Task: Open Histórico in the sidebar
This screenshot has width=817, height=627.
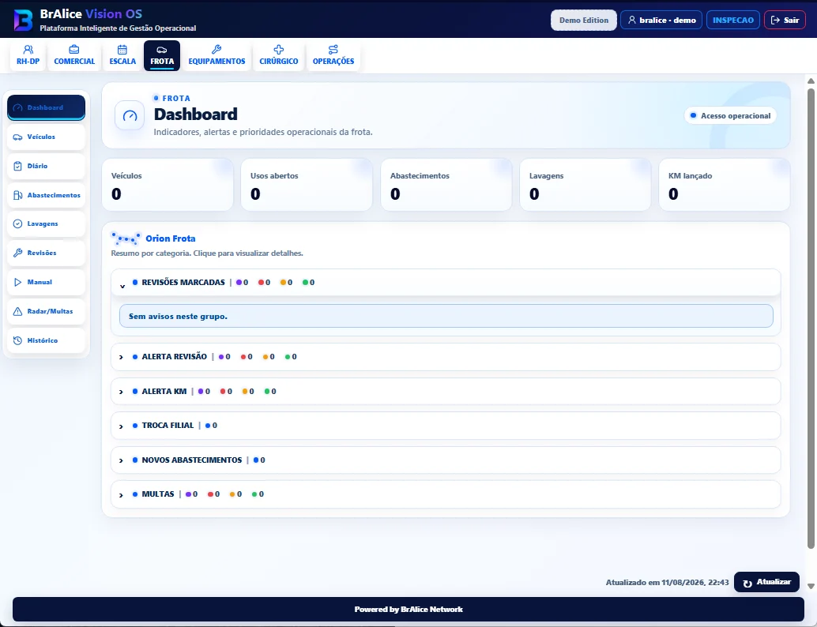Action: [x=47, y=340]
